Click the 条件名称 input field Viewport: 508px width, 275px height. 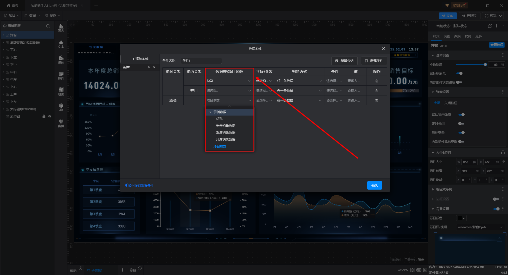(x=201, y=61)
